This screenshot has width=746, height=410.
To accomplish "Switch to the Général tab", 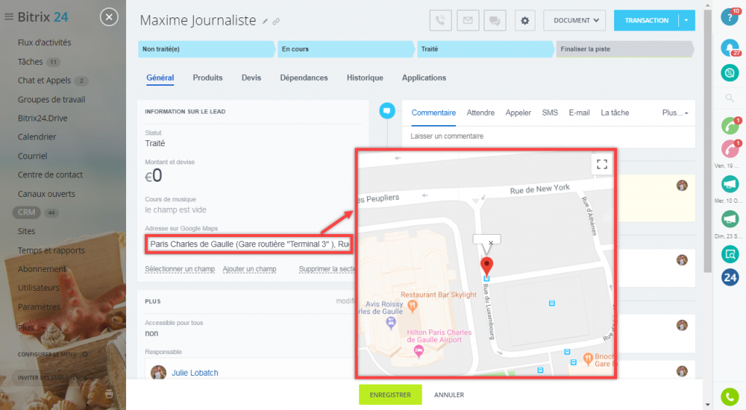I will tap(160, 78).
